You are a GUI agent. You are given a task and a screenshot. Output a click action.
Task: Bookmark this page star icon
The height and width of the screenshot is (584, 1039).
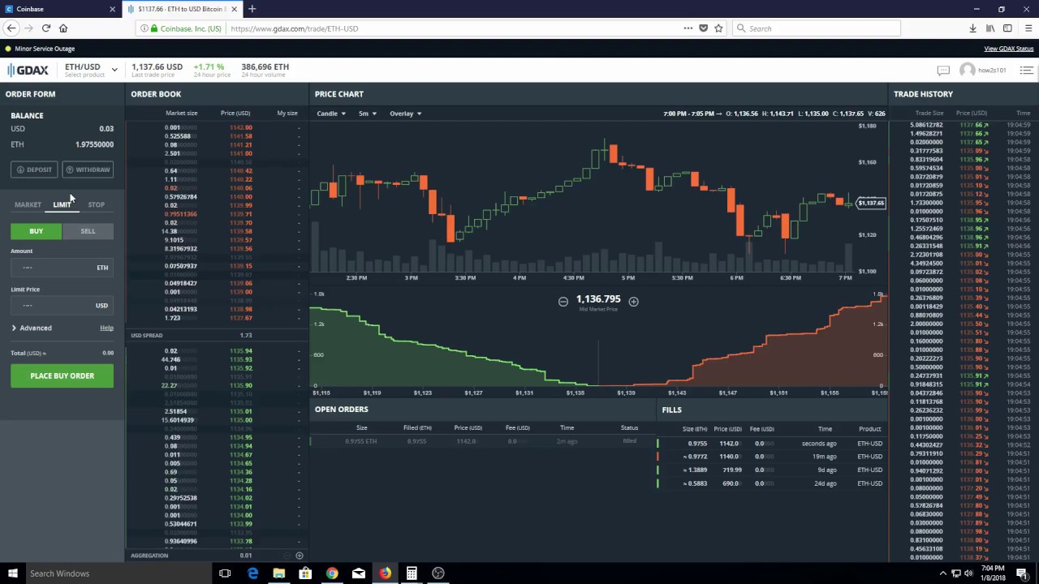(718, 28)
